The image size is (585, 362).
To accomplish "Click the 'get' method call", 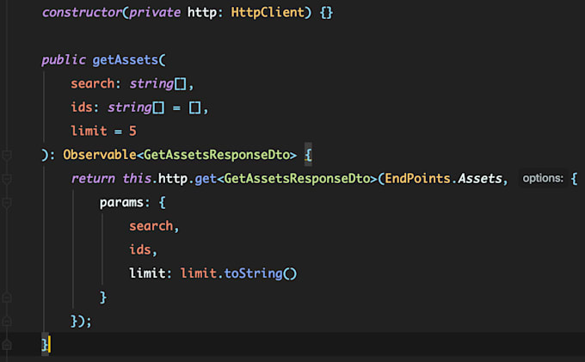I will [x=206, y=179].
